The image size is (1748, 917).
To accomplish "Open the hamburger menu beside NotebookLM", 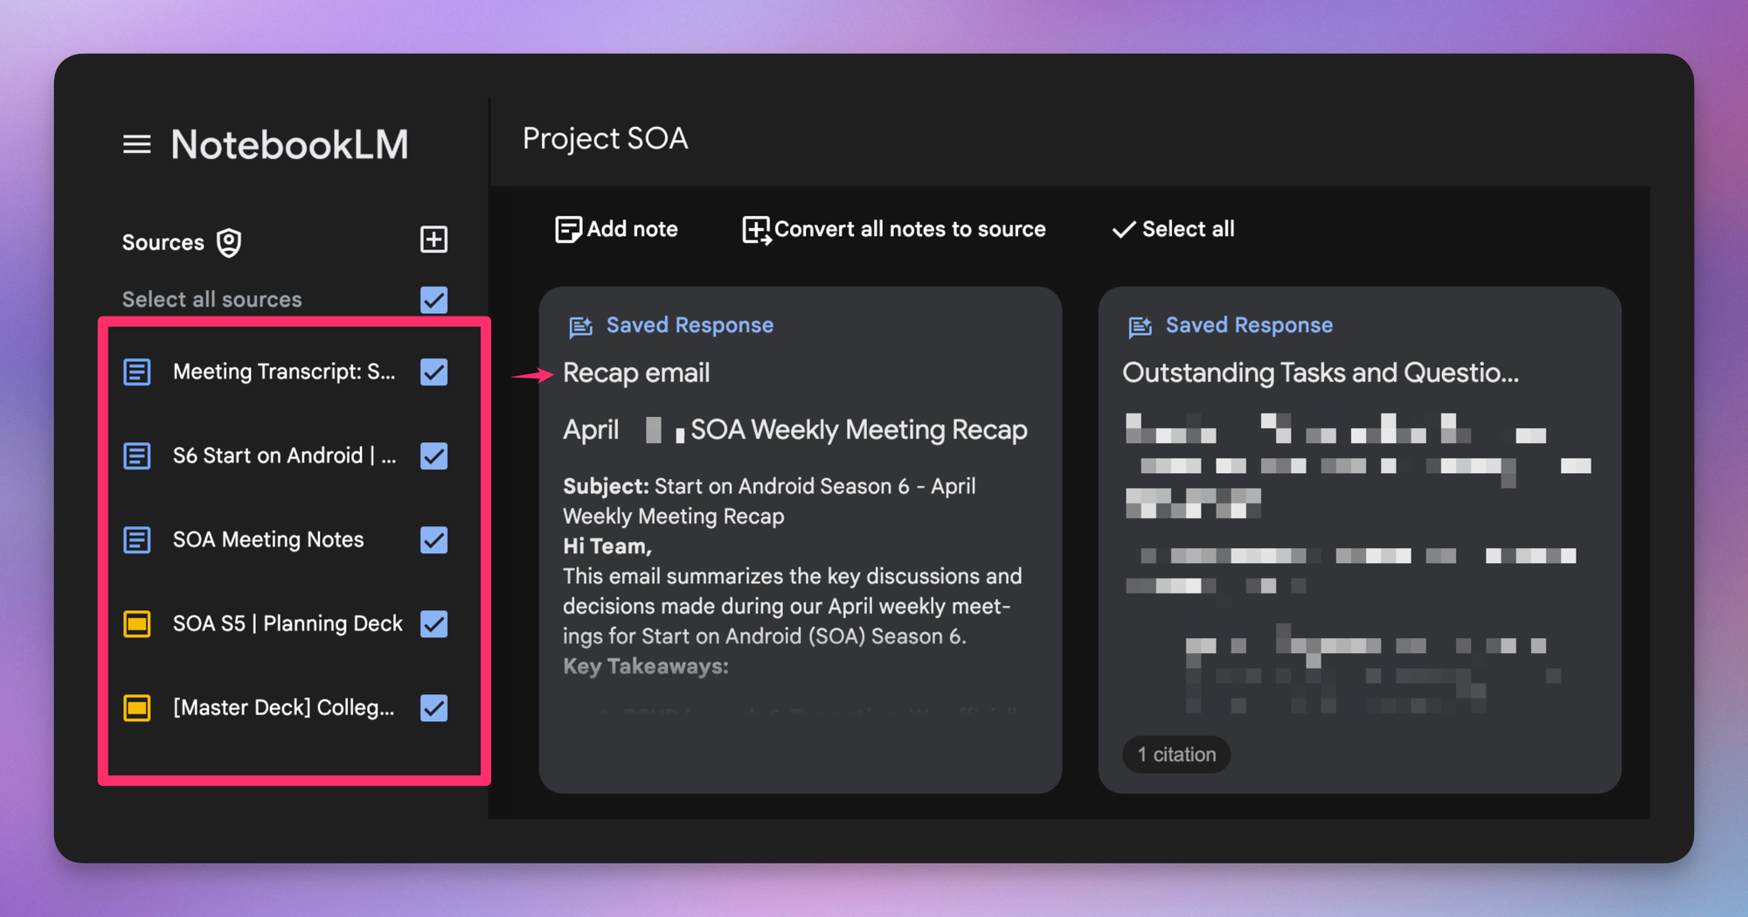I will pos(136,144).
